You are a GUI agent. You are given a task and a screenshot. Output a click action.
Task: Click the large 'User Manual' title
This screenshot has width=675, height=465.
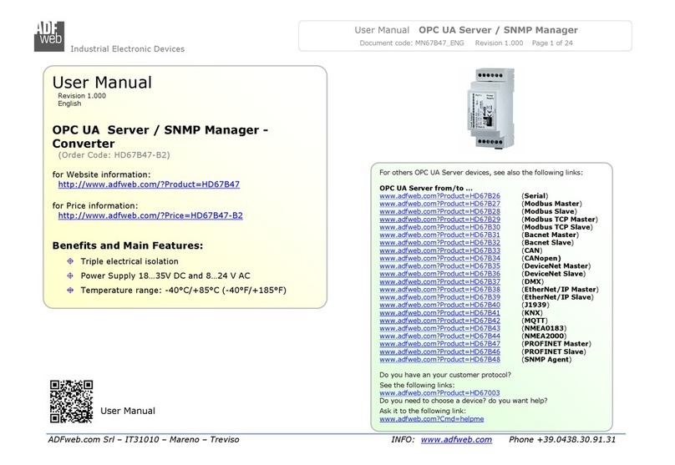pyautogui.click(x=102, y=82)
